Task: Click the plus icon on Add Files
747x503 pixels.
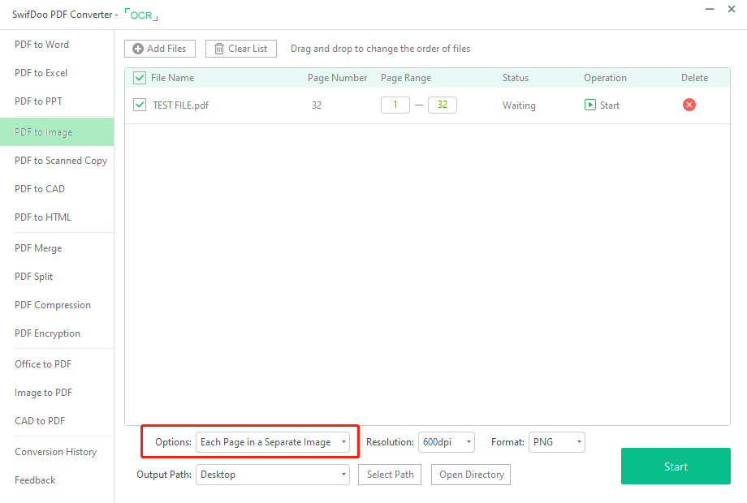Action: (138, 49)
